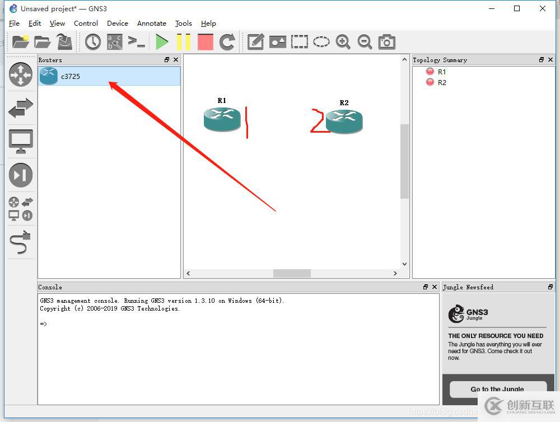This screenshot has height=422, width=560.
Task: Open the View menu
Action: pos(57,23)
